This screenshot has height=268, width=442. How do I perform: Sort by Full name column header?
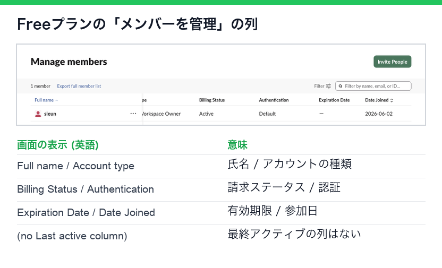tap(46, 100)
